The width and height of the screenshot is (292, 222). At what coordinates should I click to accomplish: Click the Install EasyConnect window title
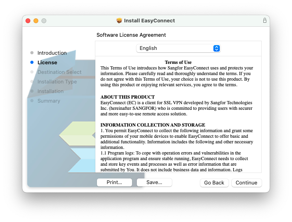(149, 20)
